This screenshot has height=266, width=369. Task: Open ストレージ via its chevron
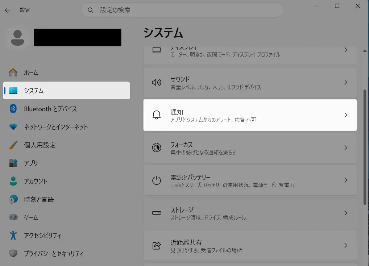pyautogui.click(x=346, y=213)
